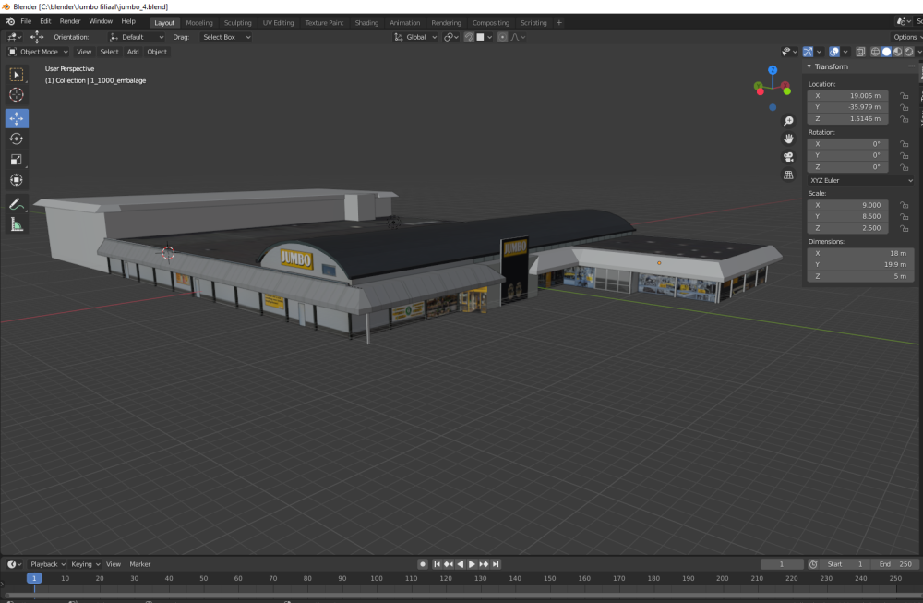Switch to Material Preview shading

coord(898,52)
